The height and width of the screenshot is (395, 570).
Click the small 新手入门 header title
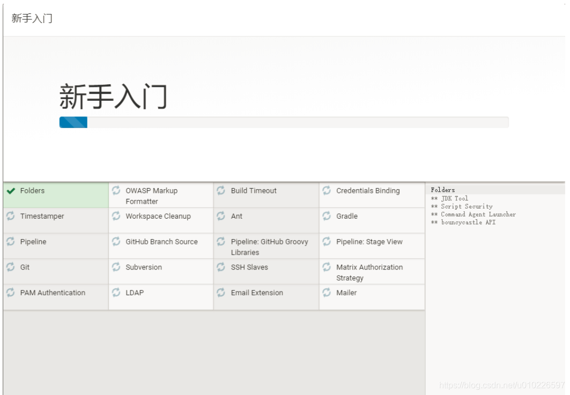(32, 18)
